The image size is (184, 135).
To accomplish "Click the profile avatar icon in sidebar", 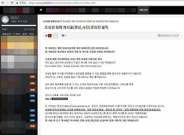I will pyautogui.click(x=5, y=20).
